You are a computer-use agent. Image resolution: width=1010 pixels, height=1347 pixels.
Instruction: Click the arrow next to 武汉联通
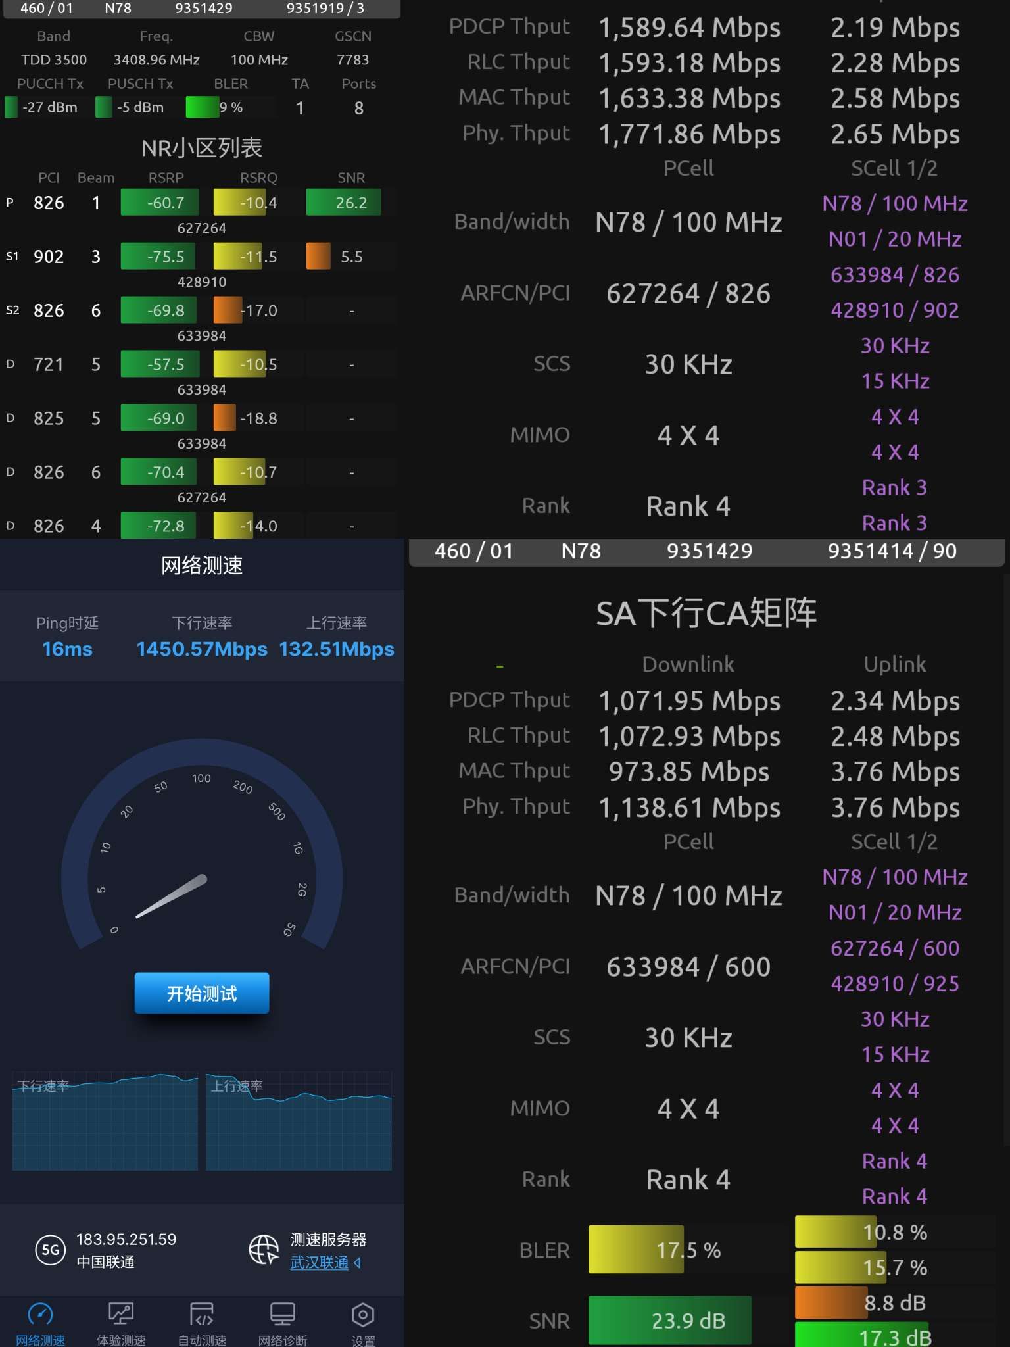(x=358, y=1262)
